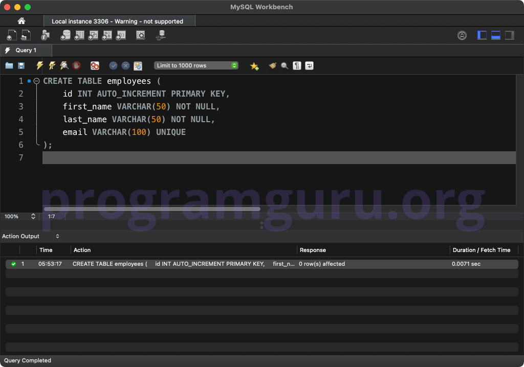Click line number 1 in gutter
The width and height of the screenshot is (524, 367).
(x=20, y=81)
